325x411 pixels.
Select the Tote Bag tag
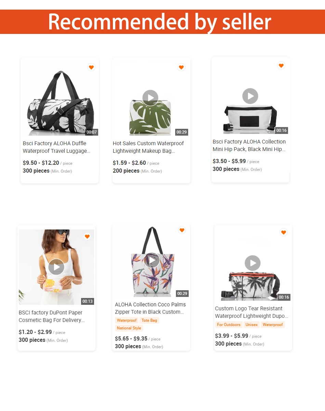[149, 321]
